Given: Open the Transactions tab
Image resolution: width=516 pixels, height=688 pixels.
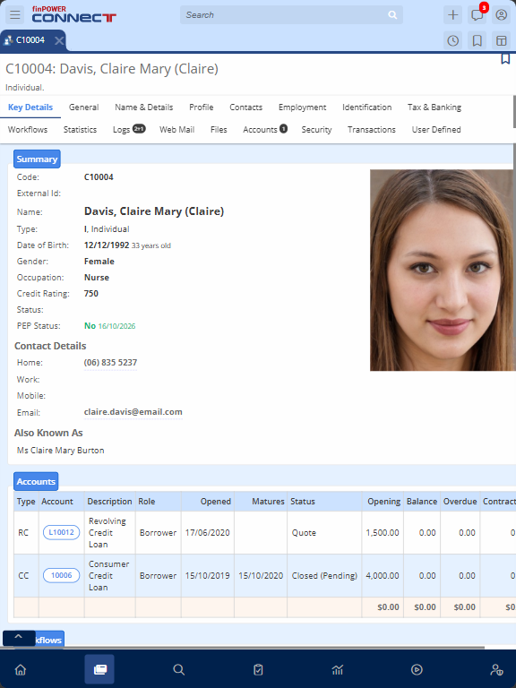Looking at the screenshot, I should click(x=372, y=130).
